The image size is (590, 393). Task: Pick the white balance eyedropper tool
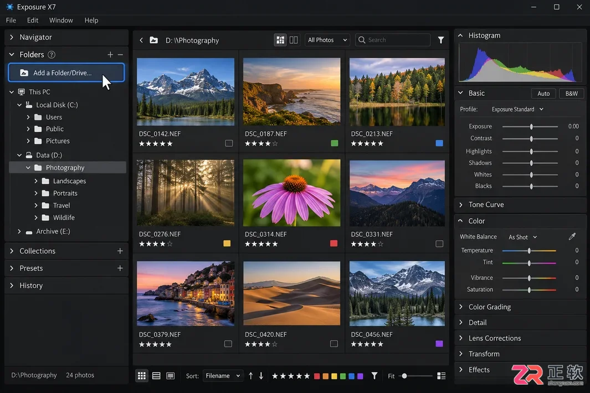[572, 236]
